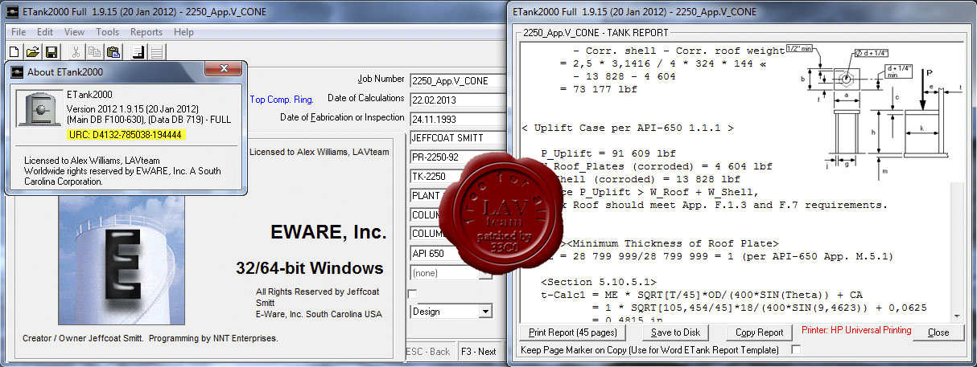
Task: Save the tank file using floppy icon
Action: [x=51, y=51]
